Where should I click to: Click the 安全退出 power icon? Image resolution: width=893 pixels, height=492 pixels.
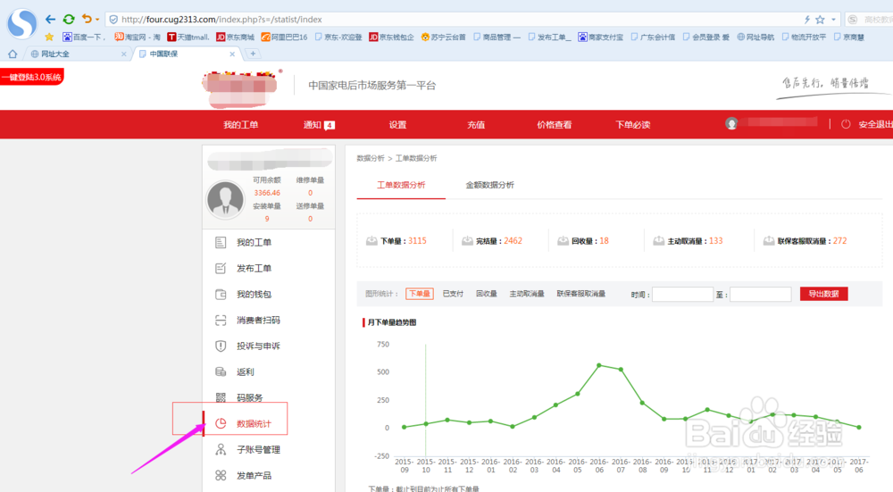[x=846, y=124]
